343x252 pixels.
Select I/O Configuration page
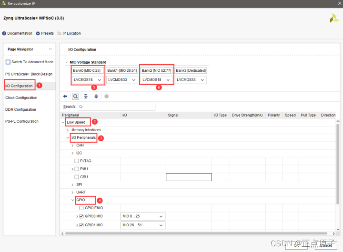point(19,86)
